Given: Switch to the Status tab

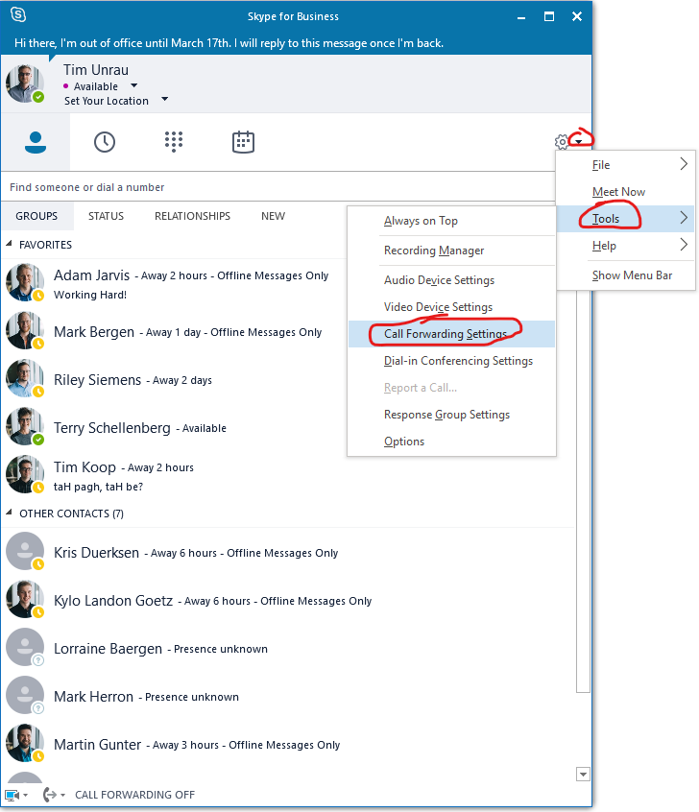Looking at the screenshot, I should 106,216.
